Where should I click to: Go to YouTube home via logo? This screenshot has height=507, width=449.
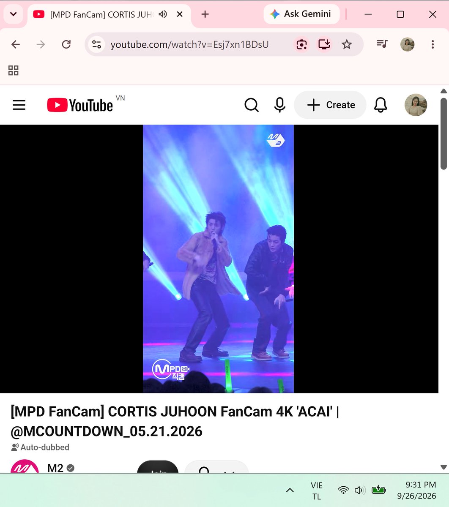coord(80,105)
